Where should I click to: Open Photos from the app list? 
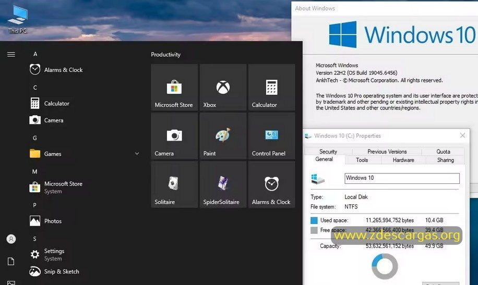(45, 221)
